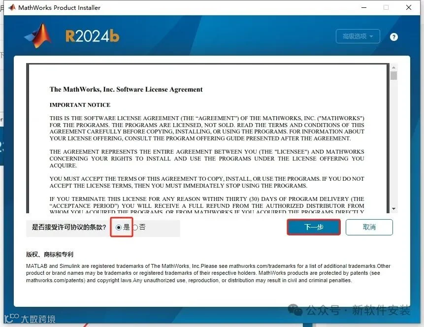Close the MathWorks Product Installer window
This screenshot has width=424, height=327.
coord(409,7)
